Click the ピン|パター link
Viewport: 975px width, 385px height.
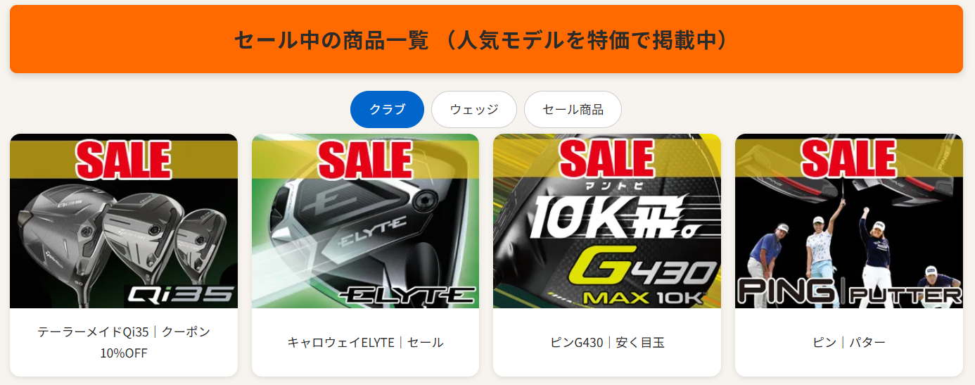[849, 343]
